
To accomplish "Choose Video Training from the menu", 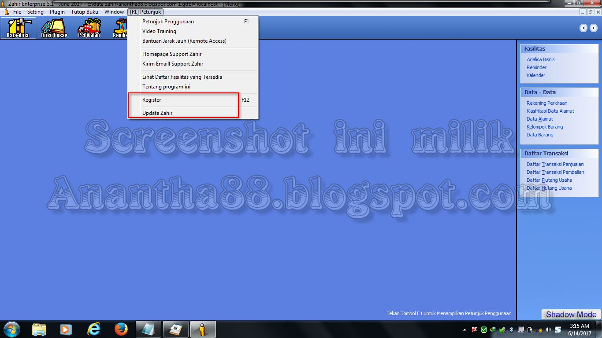I will [x=193, y=31].
